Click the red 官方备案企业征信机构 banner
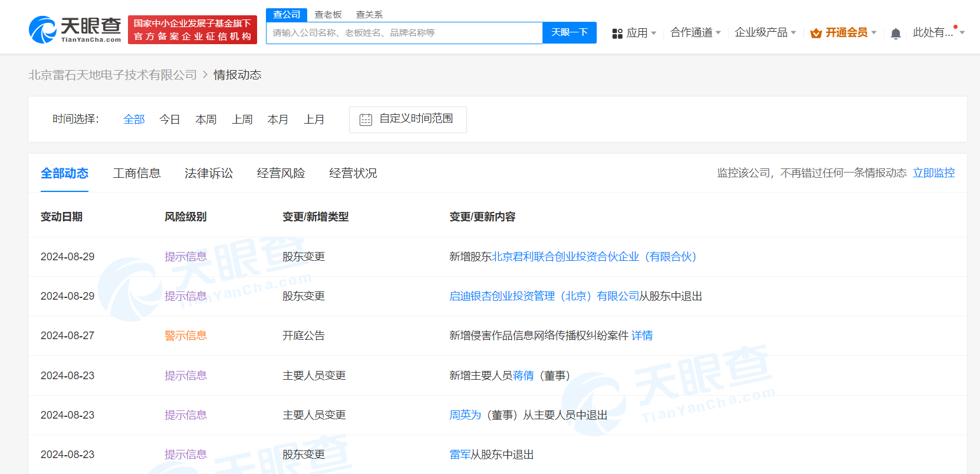980x474 pixels. tap(192, 30)
